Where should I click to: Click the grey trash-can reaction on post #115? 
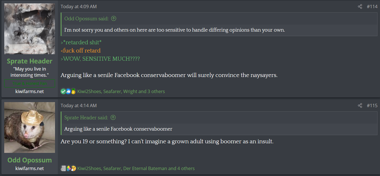63,168
